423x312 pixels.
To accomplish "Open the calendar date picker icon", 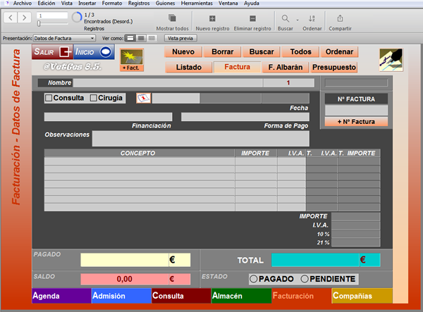I will click(144, 98).
